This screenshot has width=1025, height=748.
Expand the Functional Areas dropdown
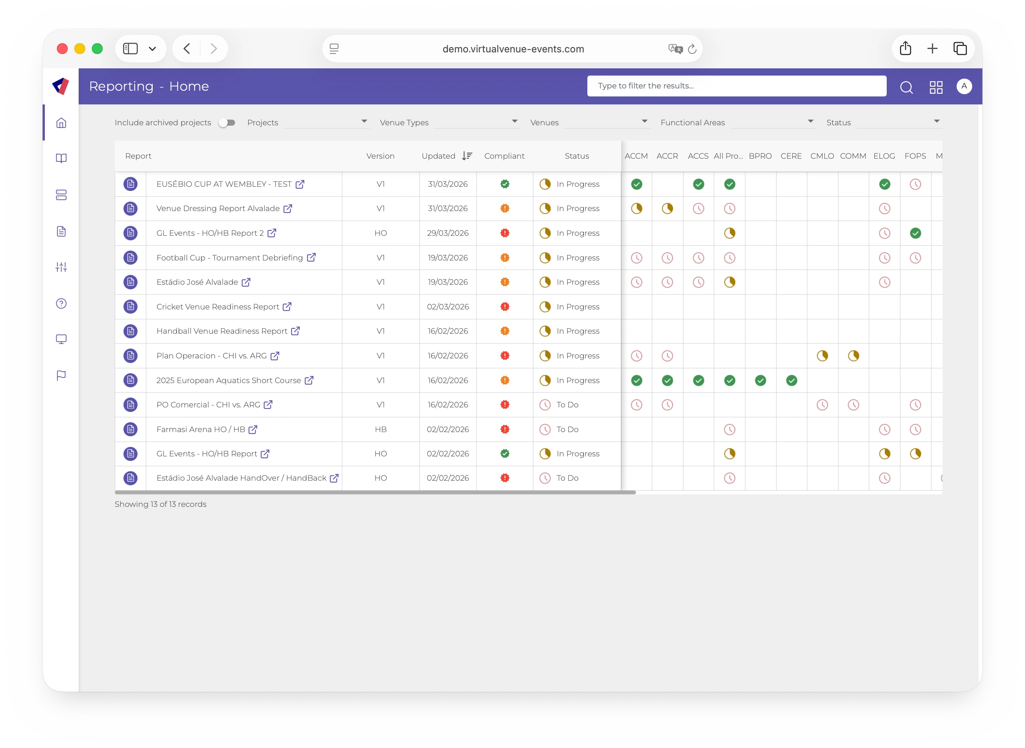coord(772,122)
